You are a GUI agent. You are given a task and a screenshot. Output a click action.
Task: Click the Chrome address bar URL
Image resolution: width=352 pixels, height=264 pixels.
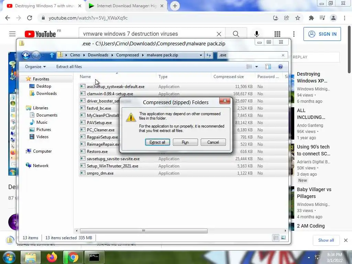tap(88, 18)
